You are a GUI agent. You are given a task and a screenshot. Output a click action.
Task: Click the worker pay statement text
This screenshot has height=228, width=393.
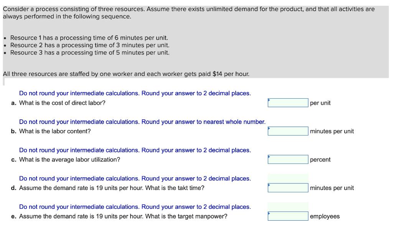click(126, 73)
